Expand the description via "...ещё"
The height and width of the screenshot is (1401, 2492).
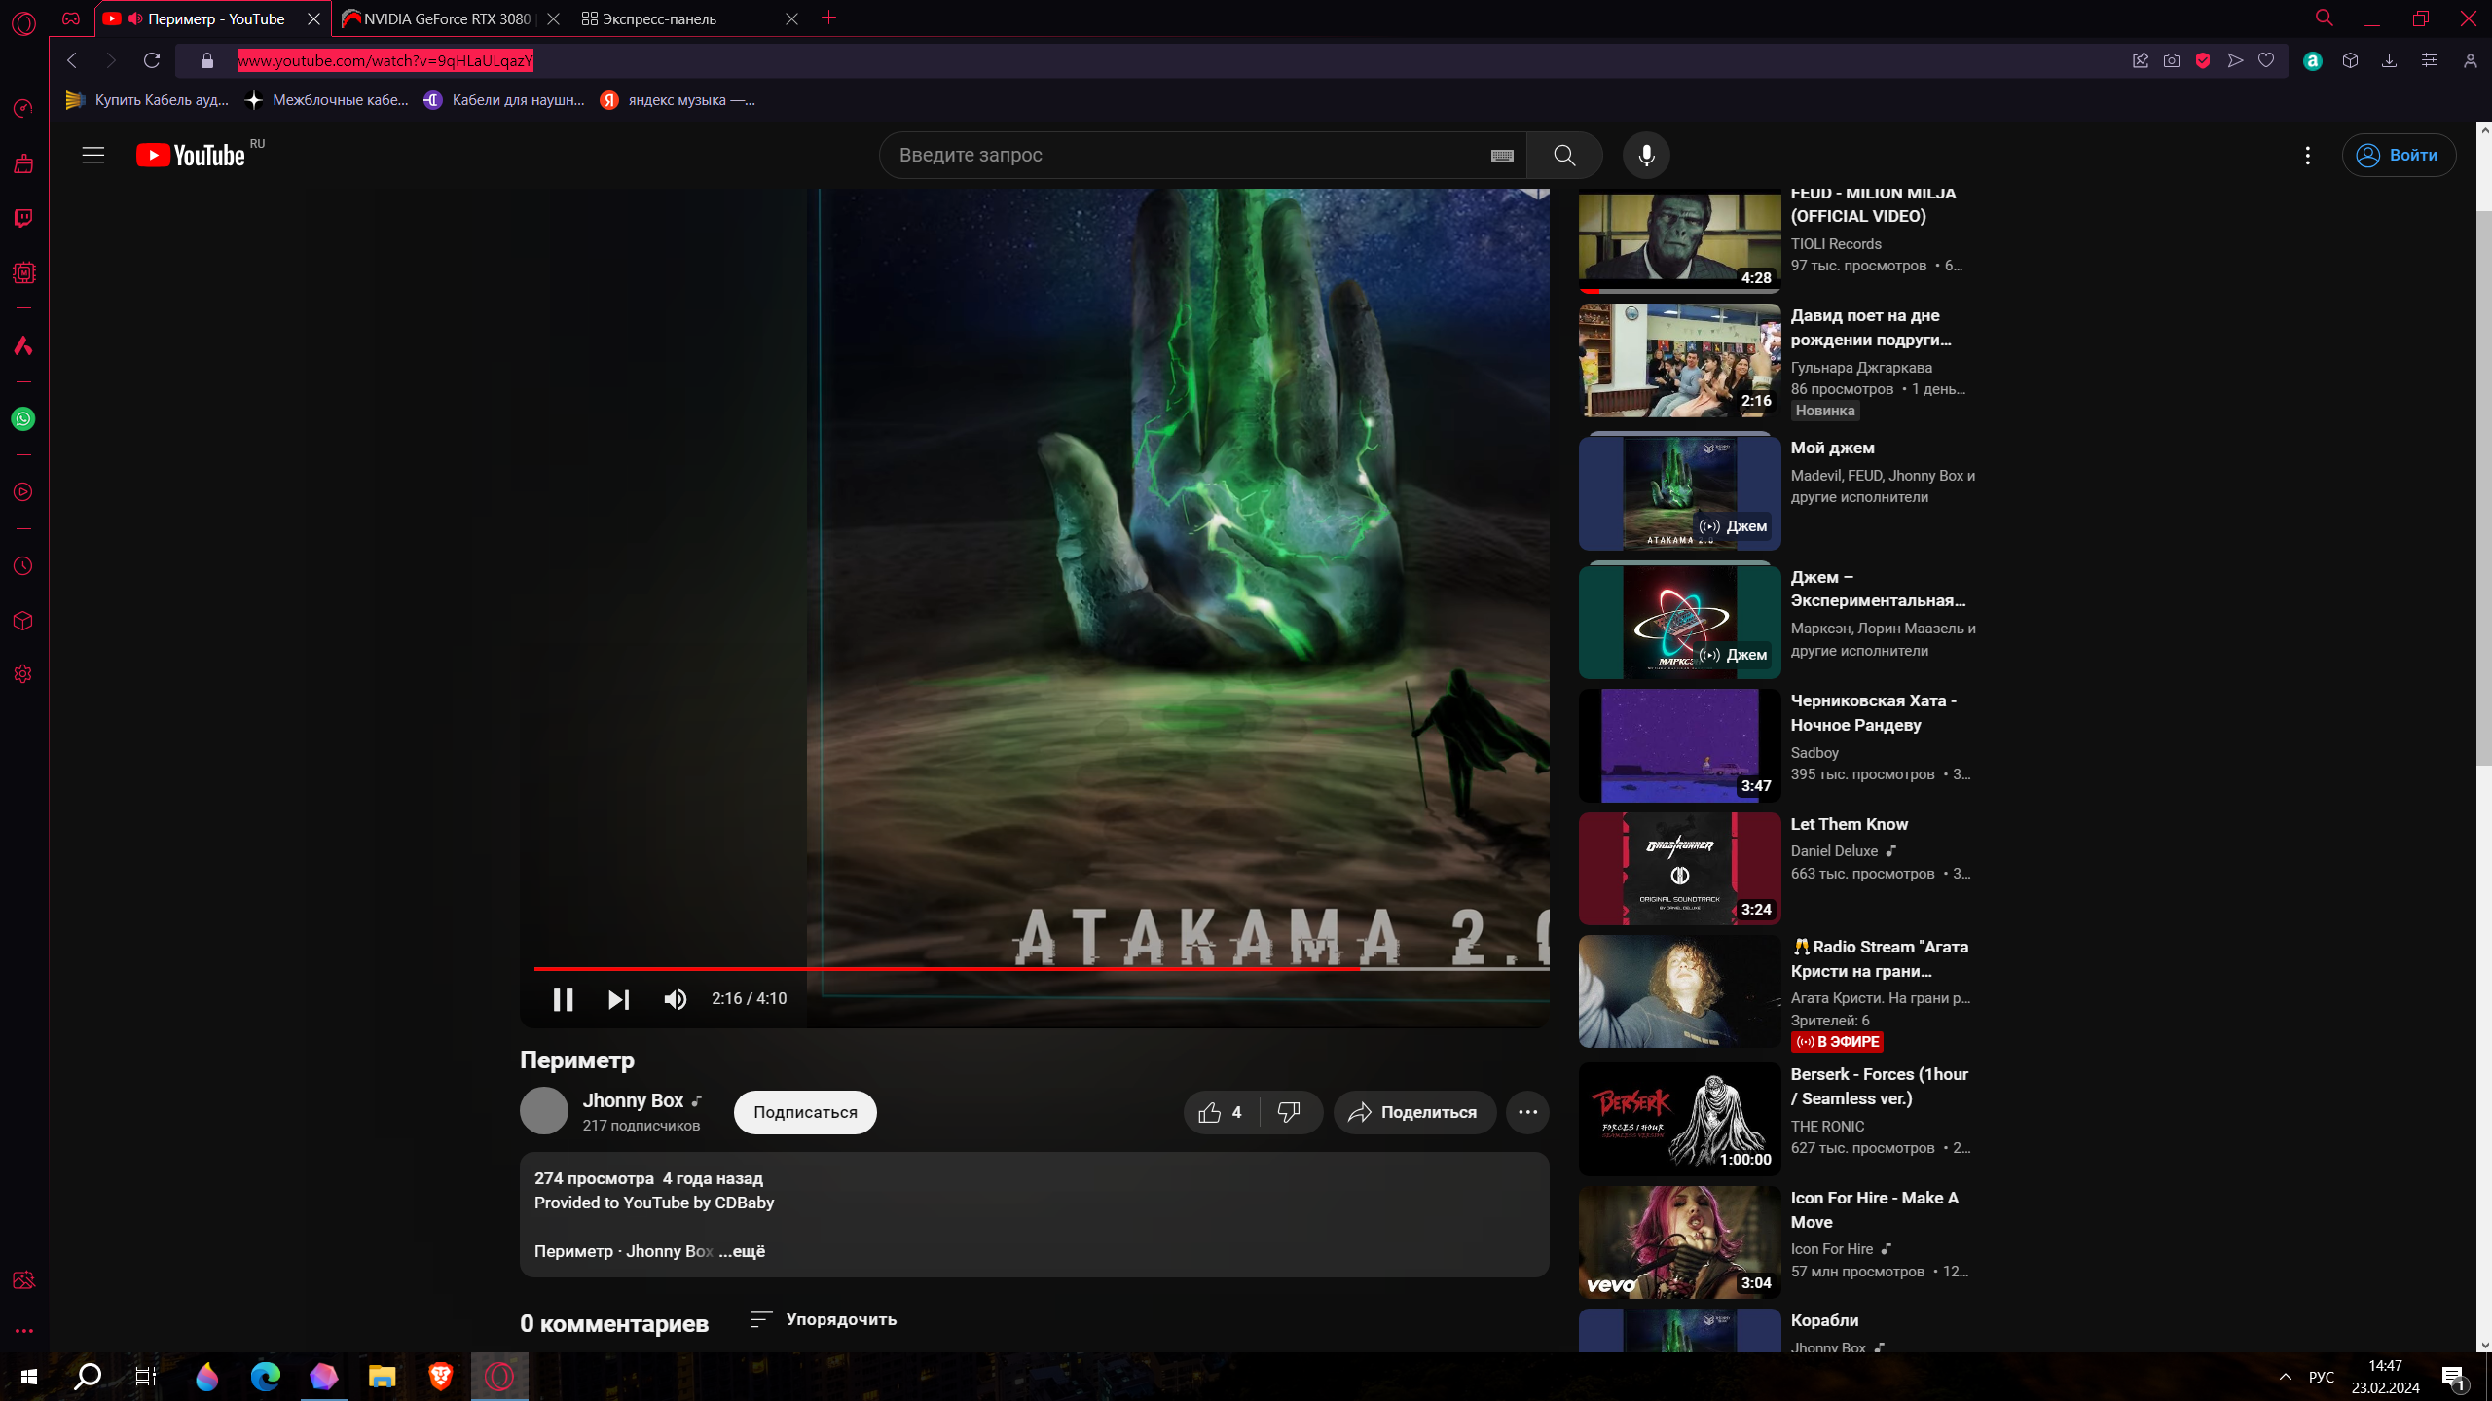point(742,1251)
